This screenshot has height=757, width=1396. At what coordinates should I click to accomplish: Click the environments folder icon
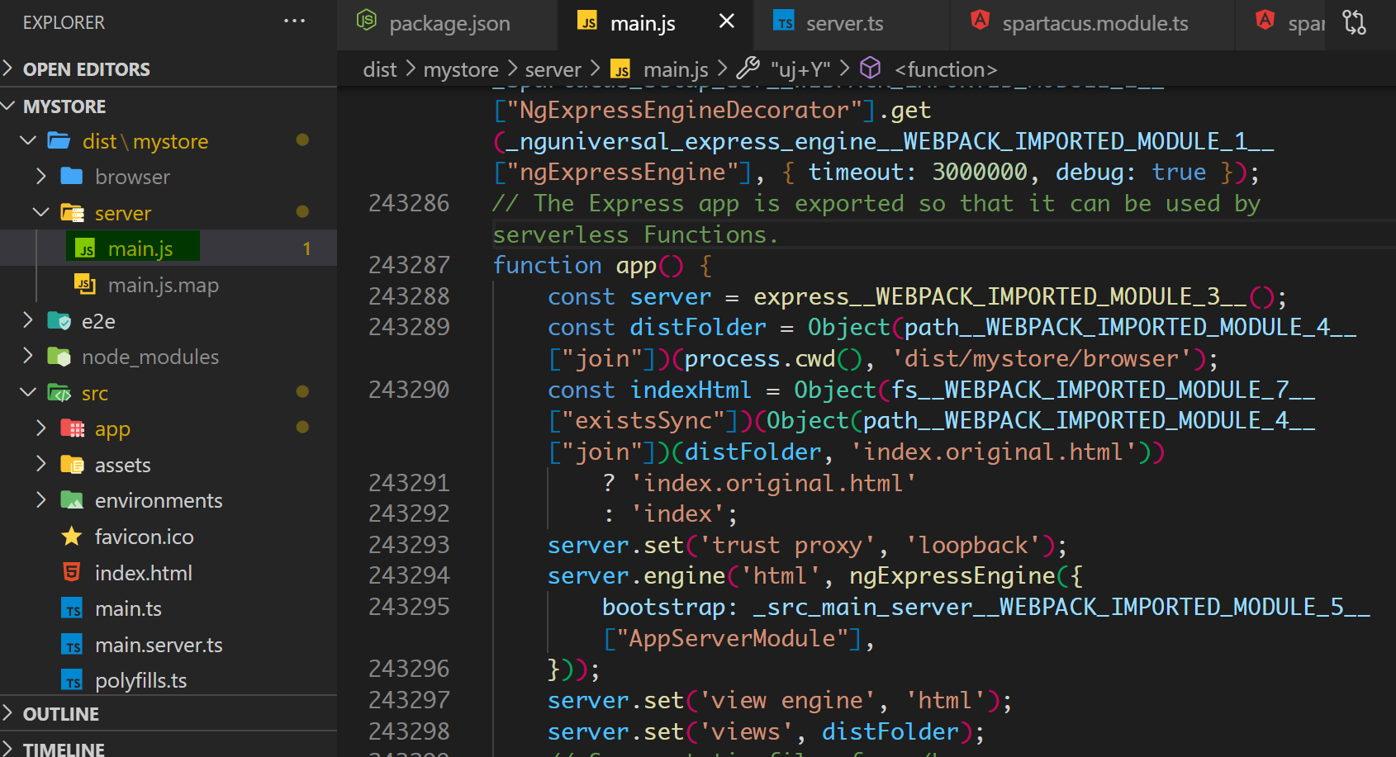pyautogui.click(x=72, y=500)
